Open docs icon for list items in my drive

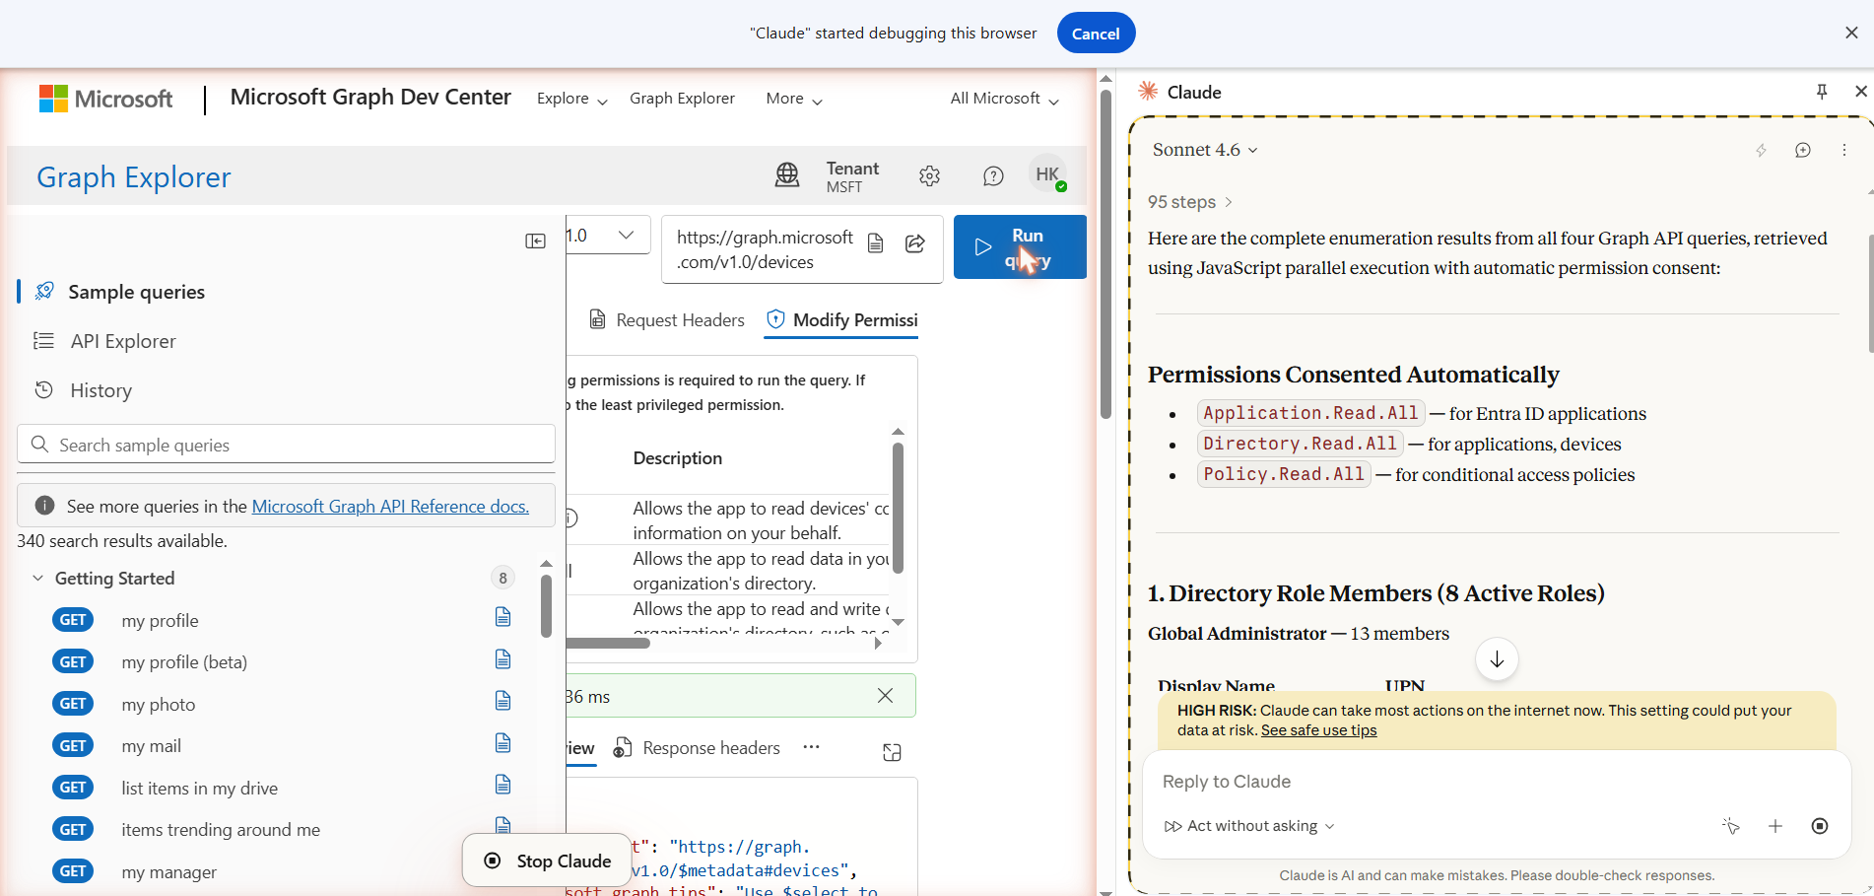coord(502,785)
